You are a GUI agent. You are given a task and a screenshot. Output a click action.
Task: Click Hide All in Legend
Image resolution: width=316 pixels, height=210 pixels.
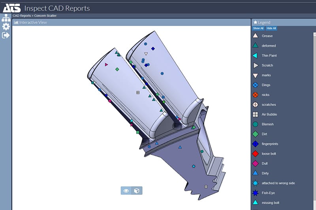pyautogui.click(x=271, y=28)
